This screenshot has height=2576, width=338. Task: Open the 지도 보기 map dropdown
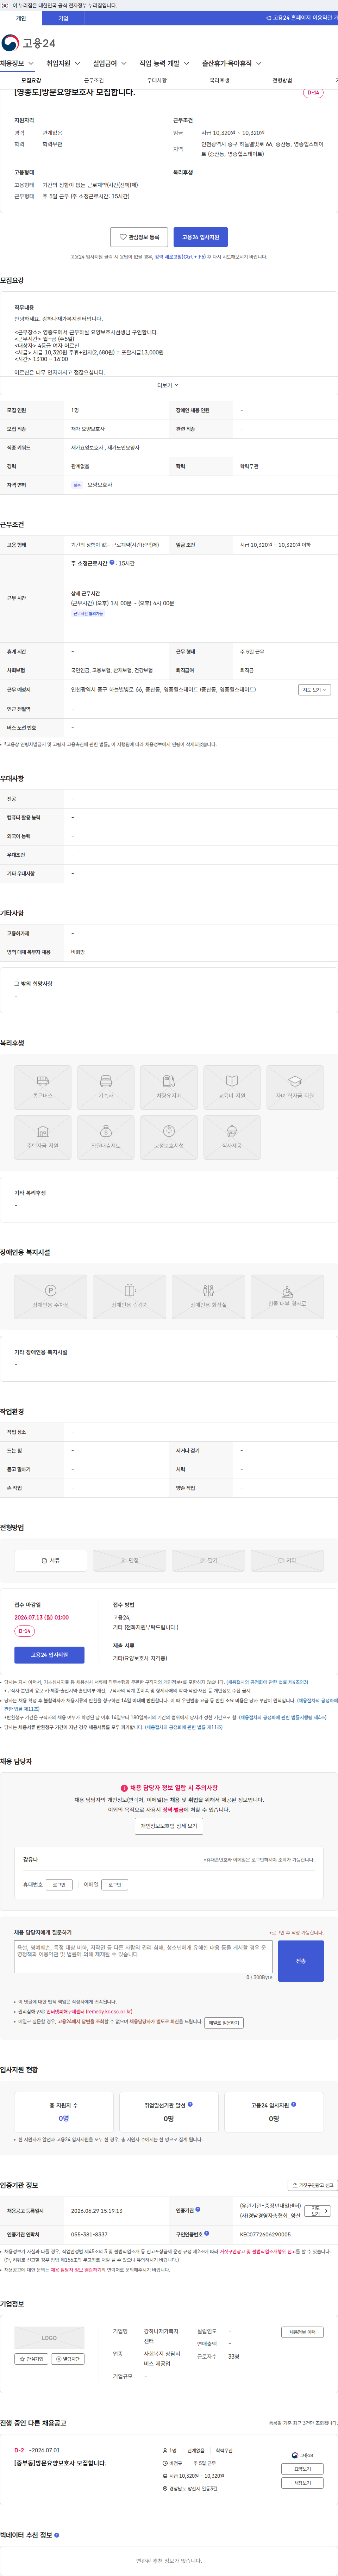coord(314,690)
